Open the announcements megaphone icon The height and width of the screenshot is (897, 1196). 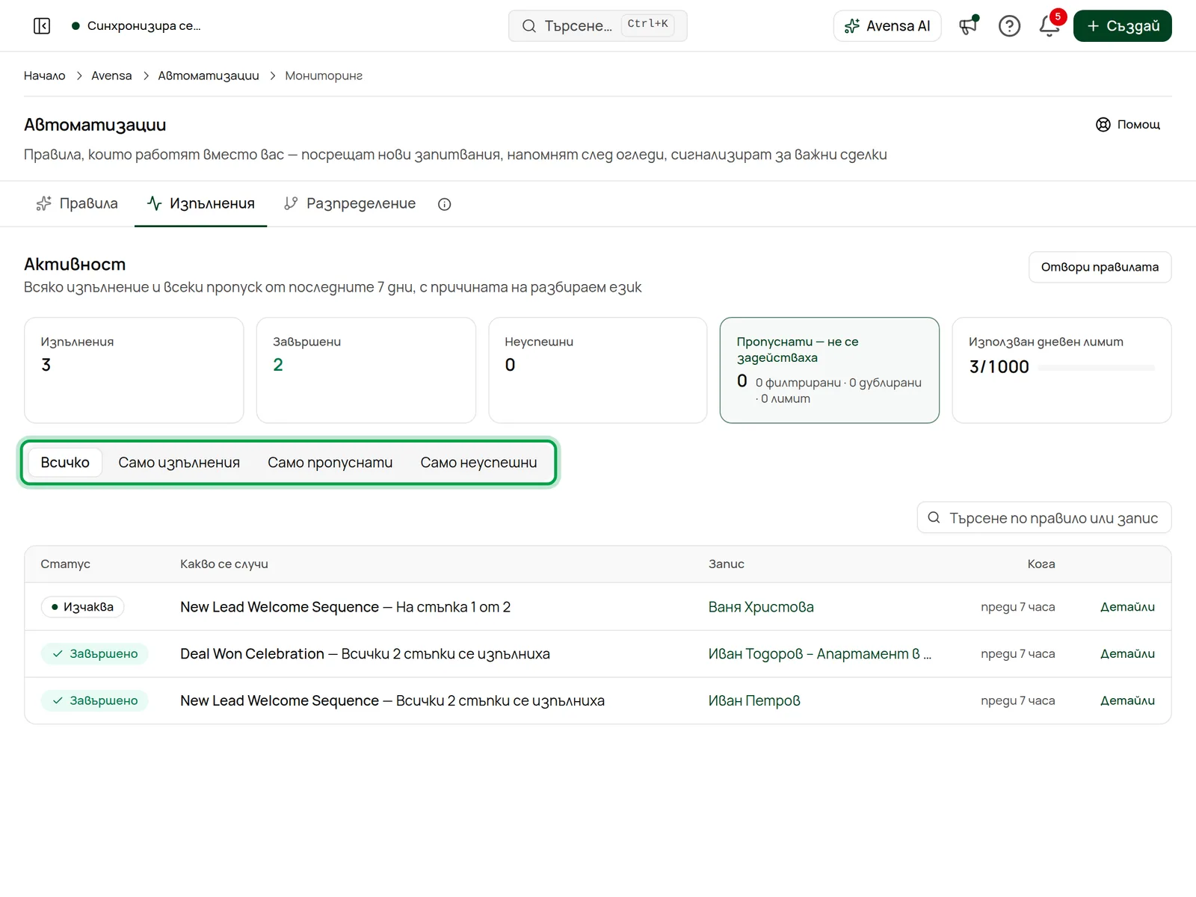969,26
